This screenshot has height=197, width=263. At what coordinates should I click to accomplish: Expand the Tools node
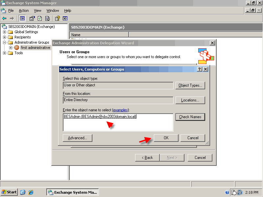(5, 53)
